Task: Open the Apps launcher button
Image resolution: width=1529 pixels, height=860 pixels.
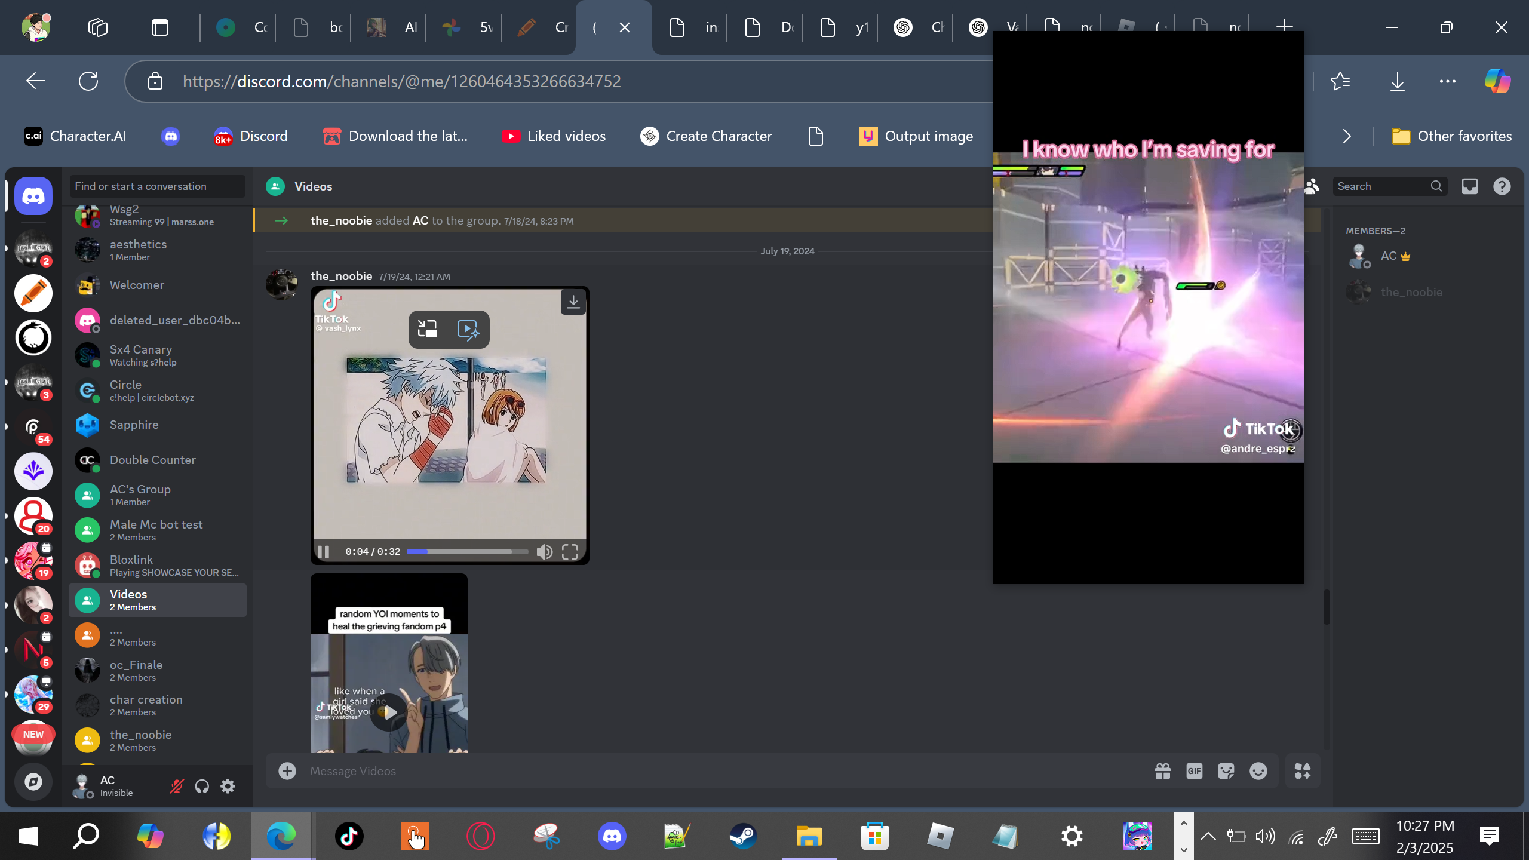Action: pos(1303,771)
